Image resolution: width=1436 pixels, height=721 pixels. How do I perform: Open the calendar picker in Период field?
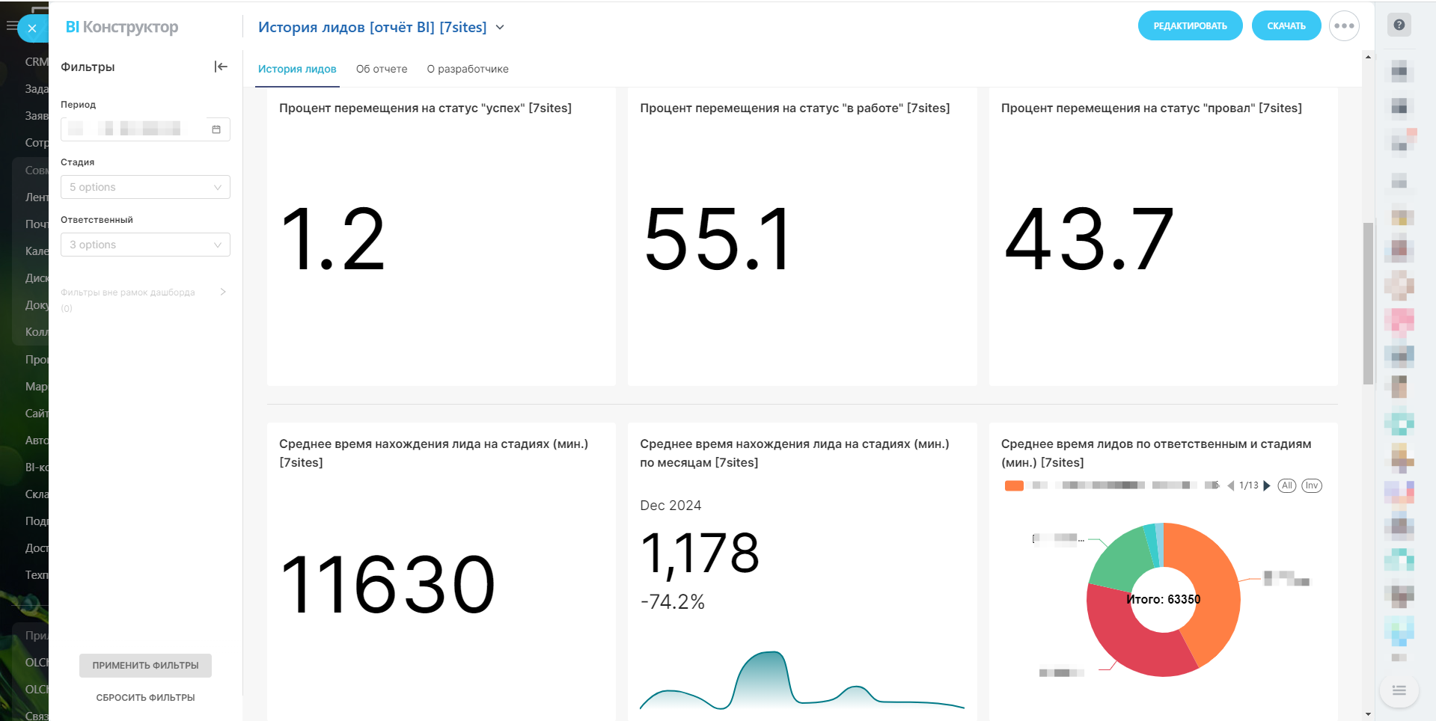pos(216,129)
